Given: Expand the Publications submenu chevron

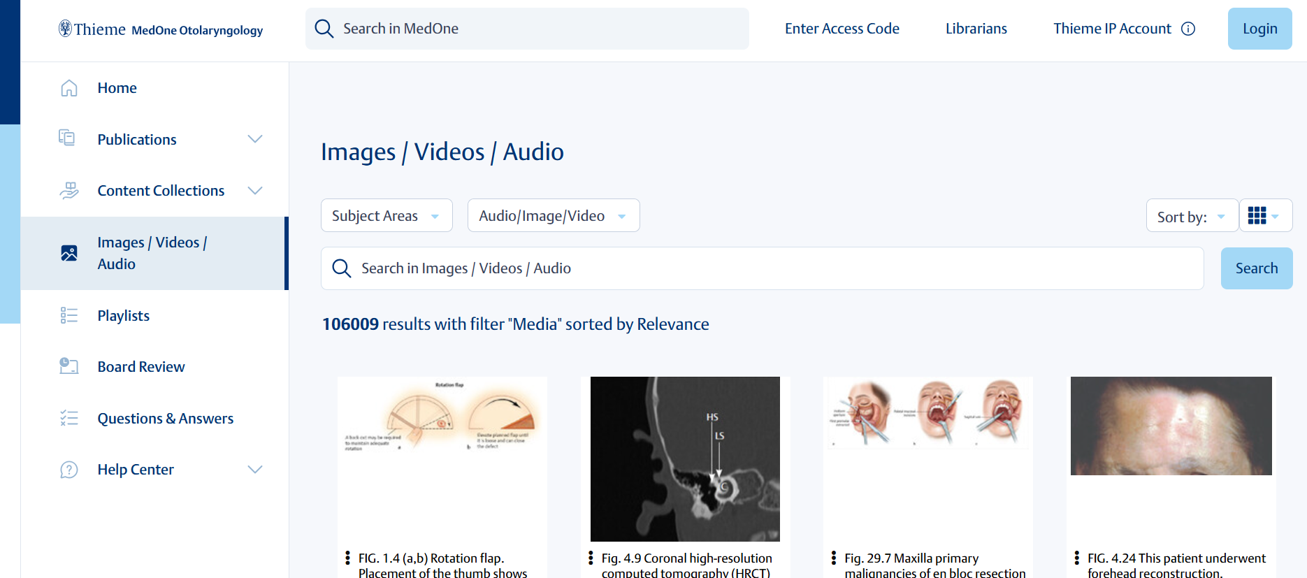Looking at the screenshot, I should tap(255, 139).
